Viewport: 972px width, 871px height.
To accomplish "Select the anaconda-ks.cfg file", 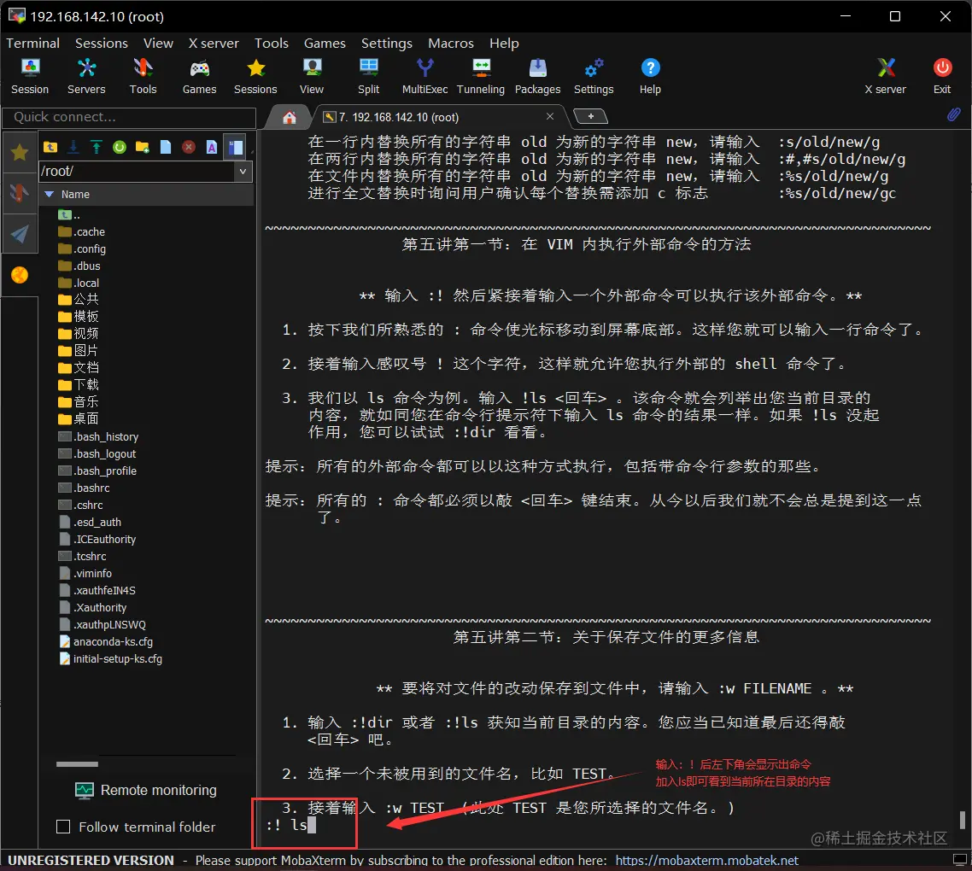I will click(x=106, y=641).
